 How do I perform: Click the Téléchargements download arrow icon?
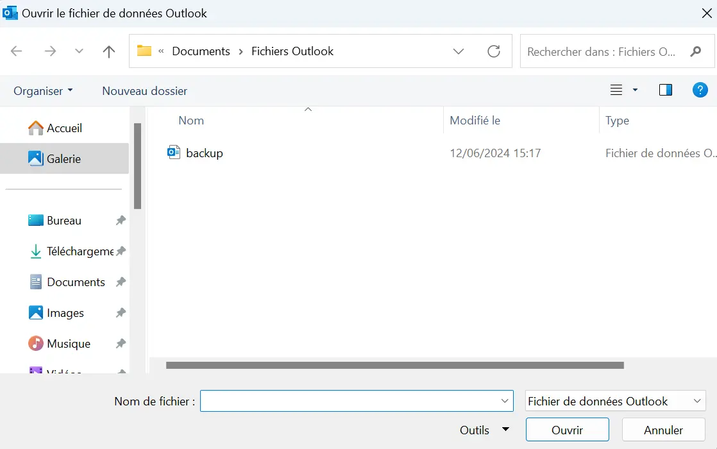(x=36, y=251)
